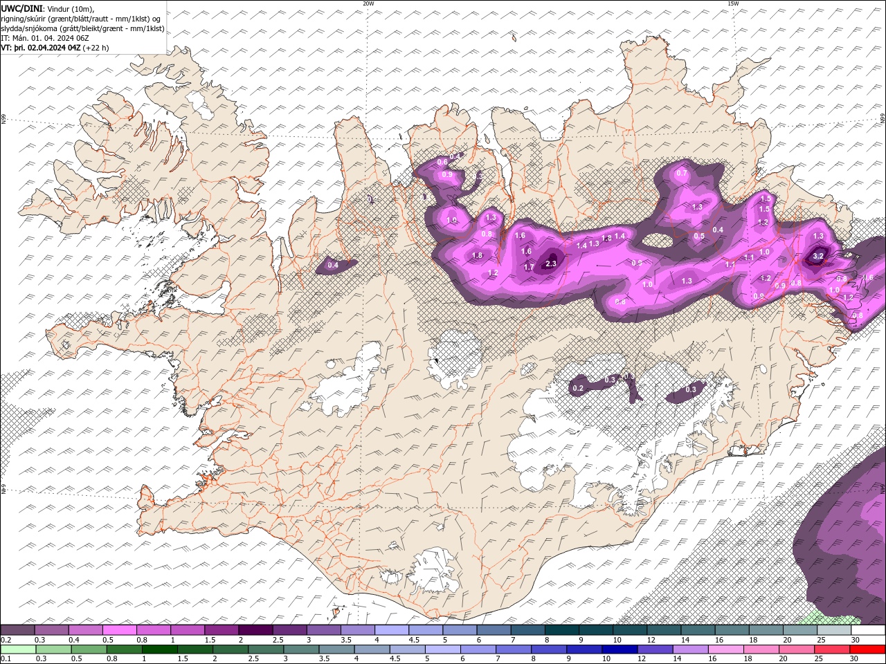Select the 'slydda/snjókoma' legend description line
The height and width of the screenshot is (664, 886).
pos(82,28)
